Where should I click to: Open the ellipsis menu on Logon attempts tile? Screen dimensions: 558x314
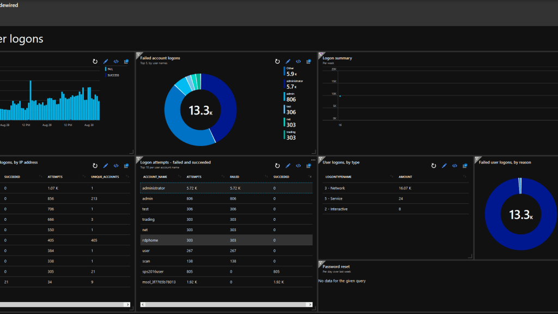point(313,160)
